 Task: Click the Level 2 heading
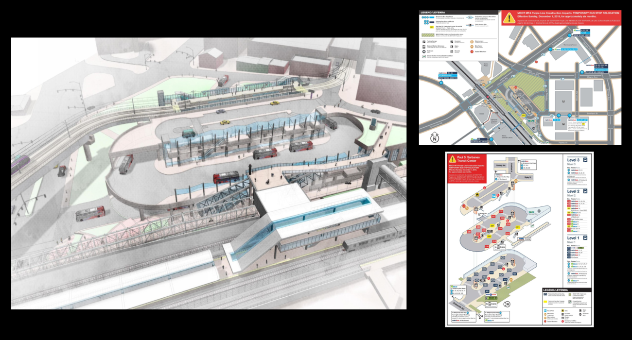pyautogui.click(x=574, y=192)
